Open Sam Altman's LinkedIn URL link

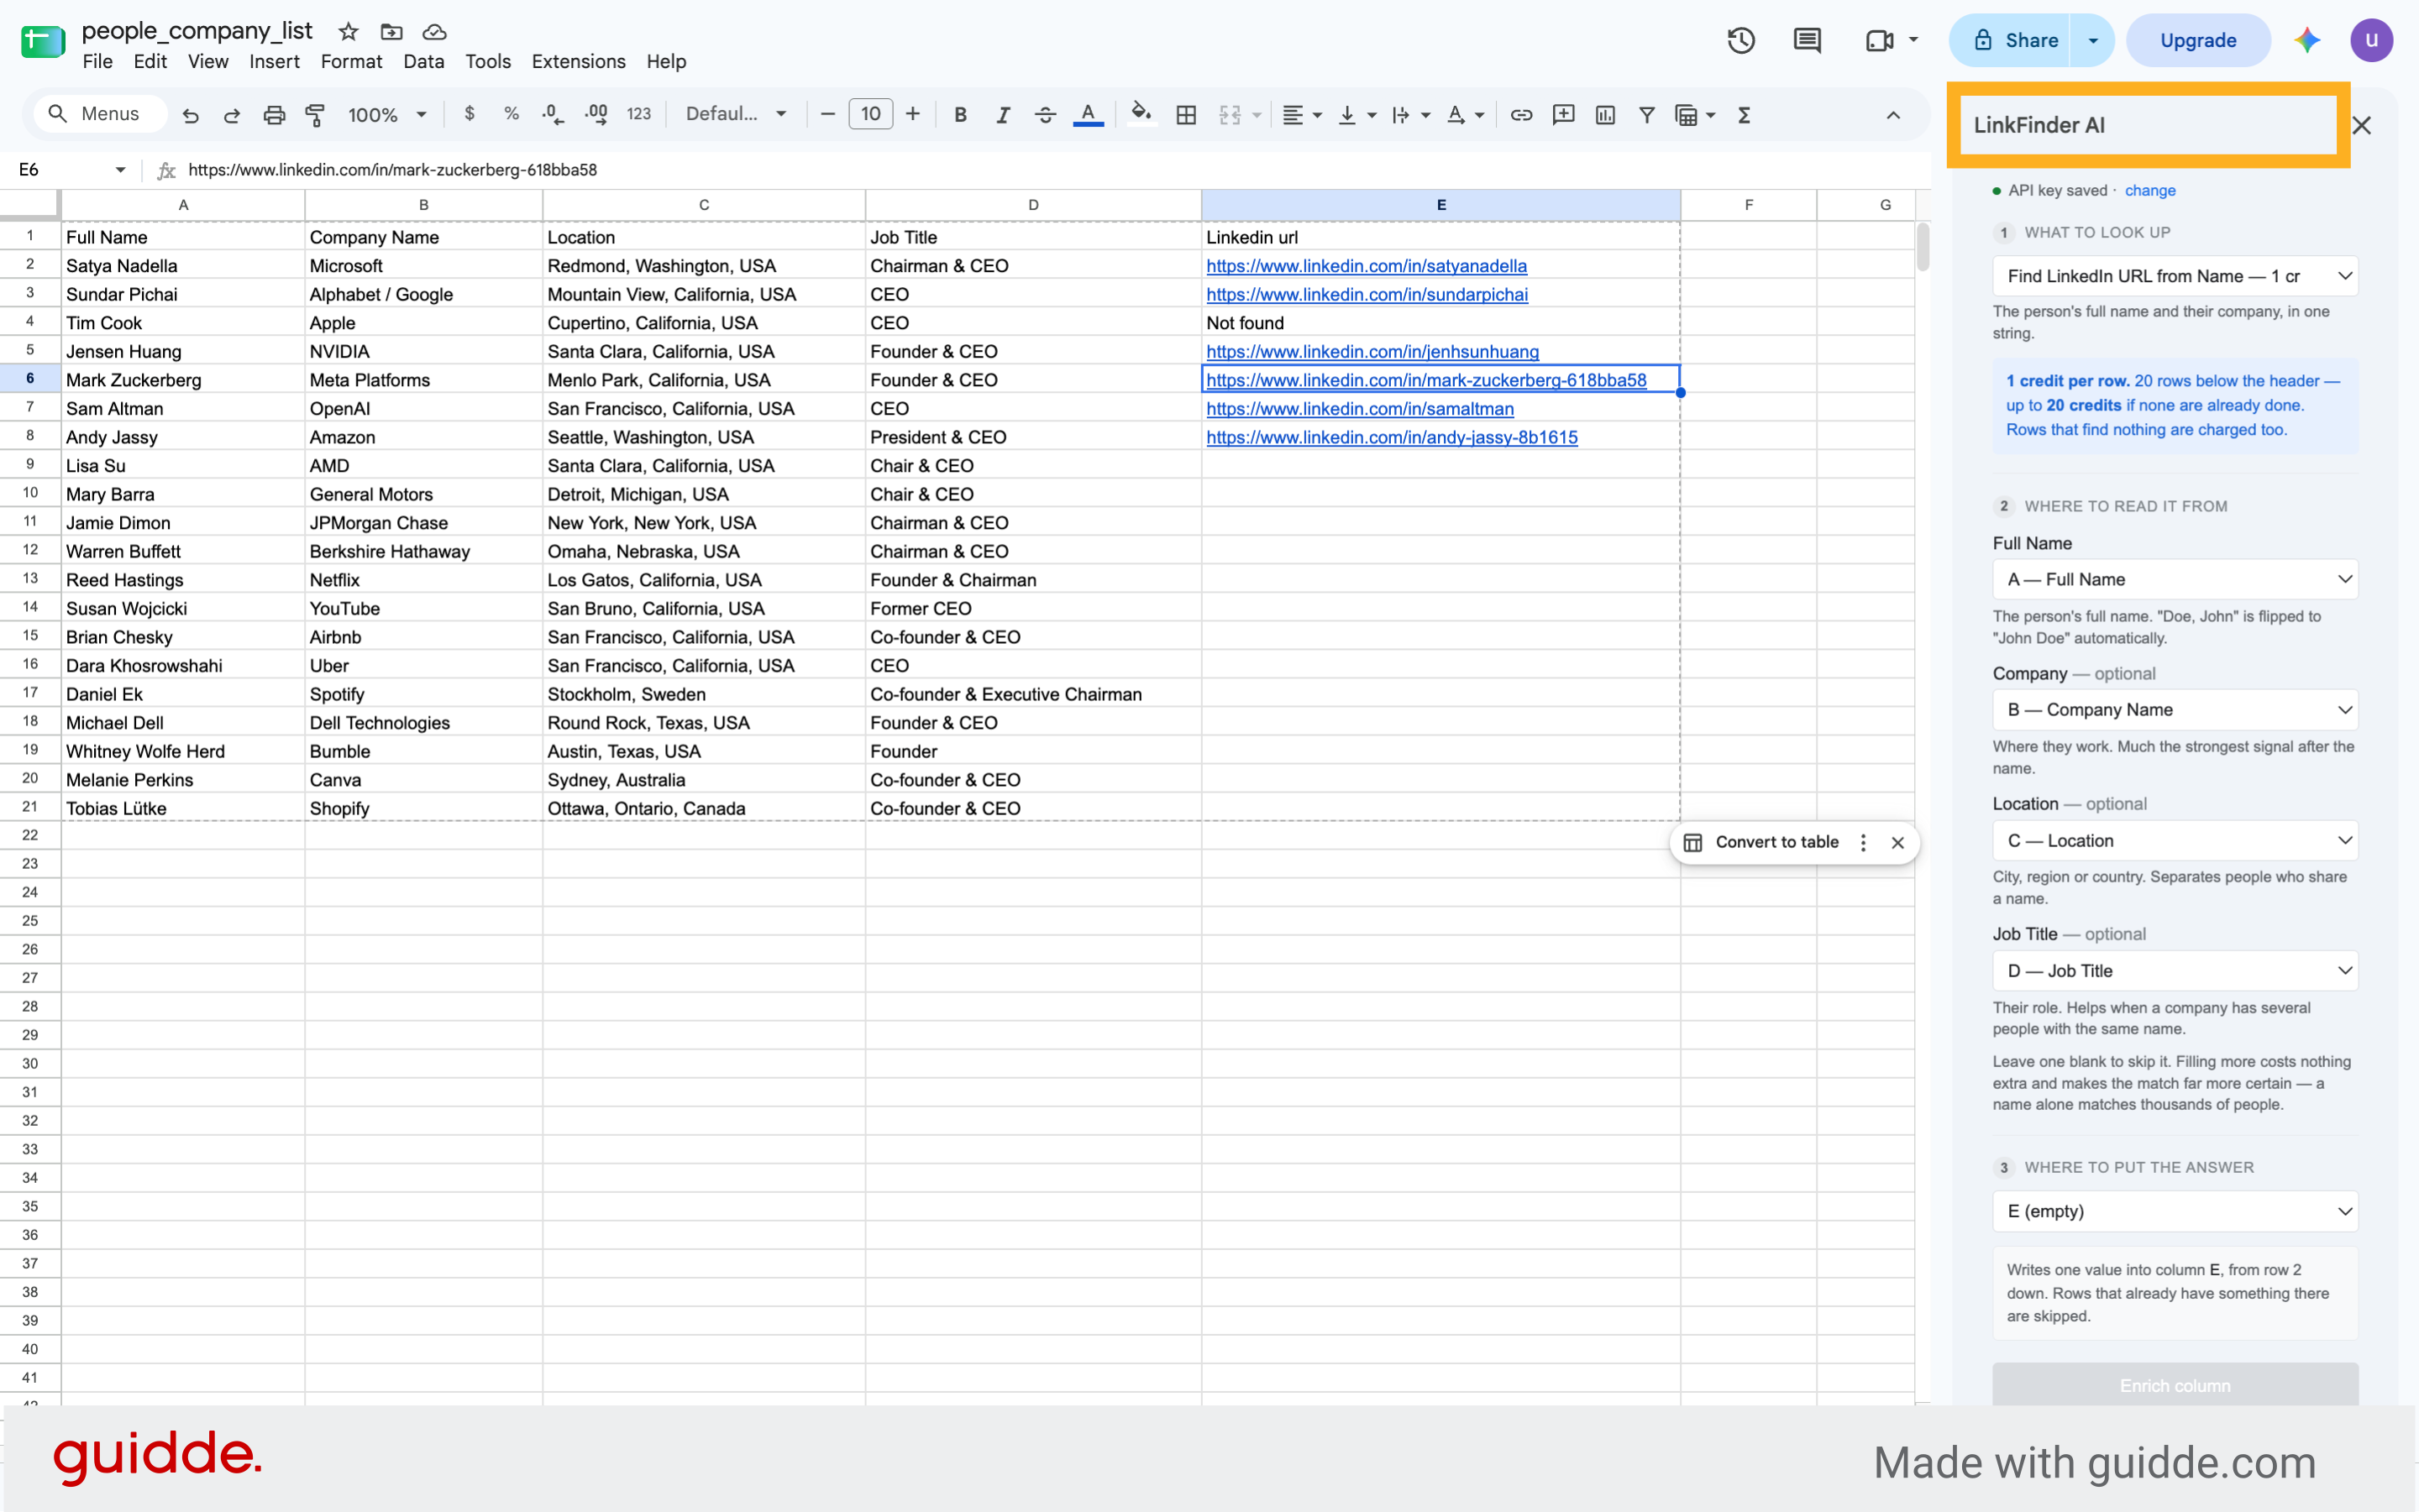click(x=1360, y=409)
